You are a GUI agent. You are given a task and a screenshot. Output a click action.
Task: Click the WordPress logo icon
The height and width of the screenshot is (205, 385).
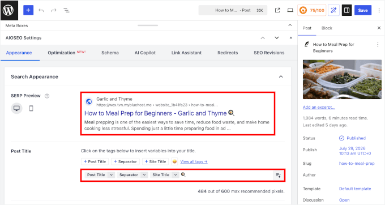pyautogui.click(x=9, y=10)
